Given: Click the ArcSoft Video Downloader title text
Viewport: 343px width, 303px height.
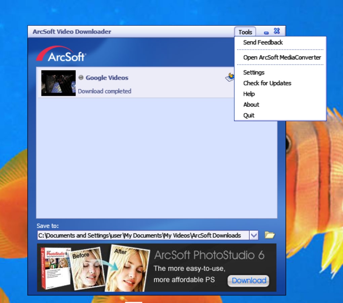Looking at the screenshot, I should 72,32.
